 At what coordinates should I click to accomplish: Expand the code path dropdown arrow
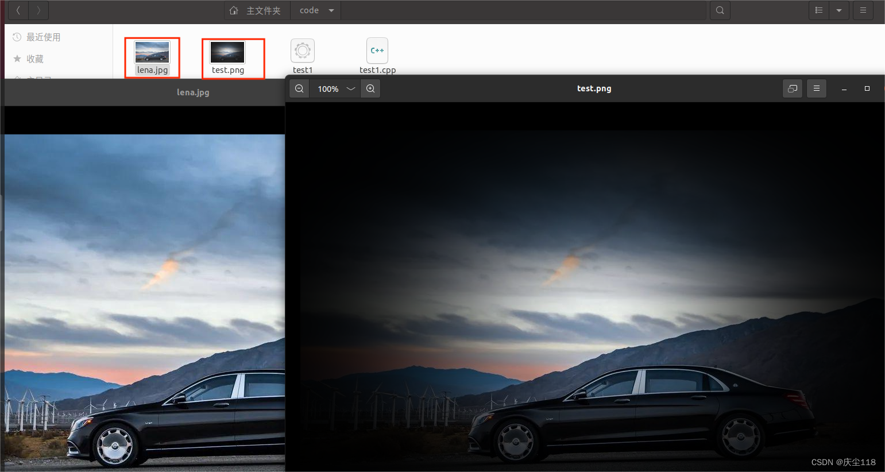click(331, 10)
